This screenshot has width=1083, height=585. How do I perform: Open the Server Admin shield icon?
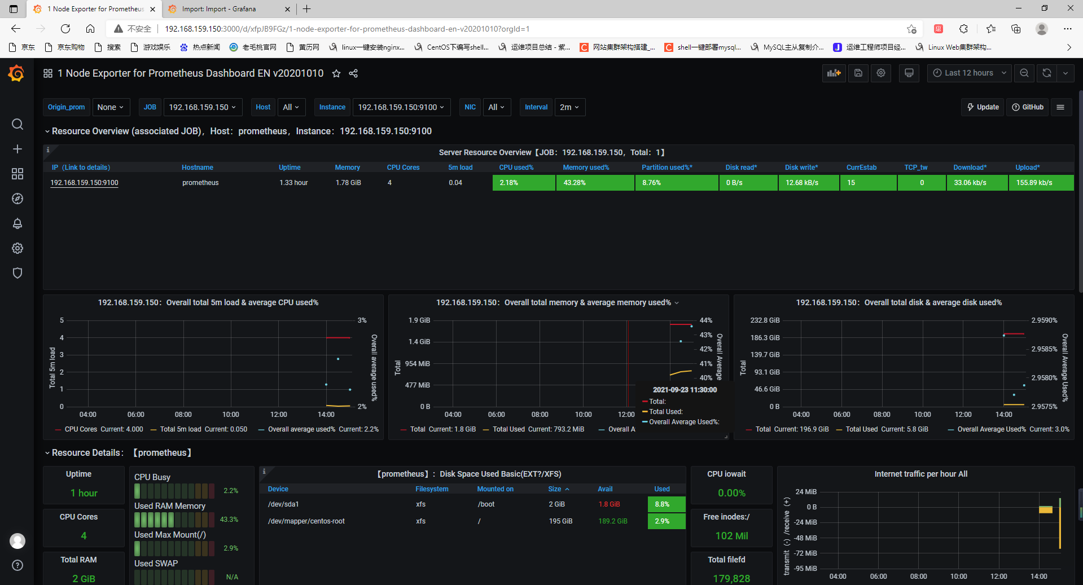click(x=17, y=273)
